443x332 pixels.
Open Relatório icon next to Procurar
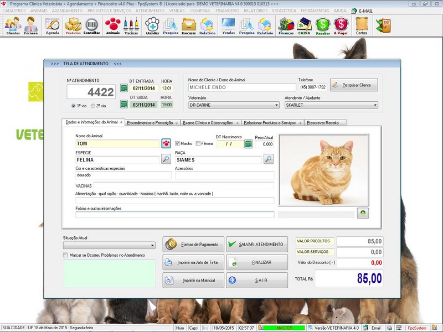(x=207, y=25)
